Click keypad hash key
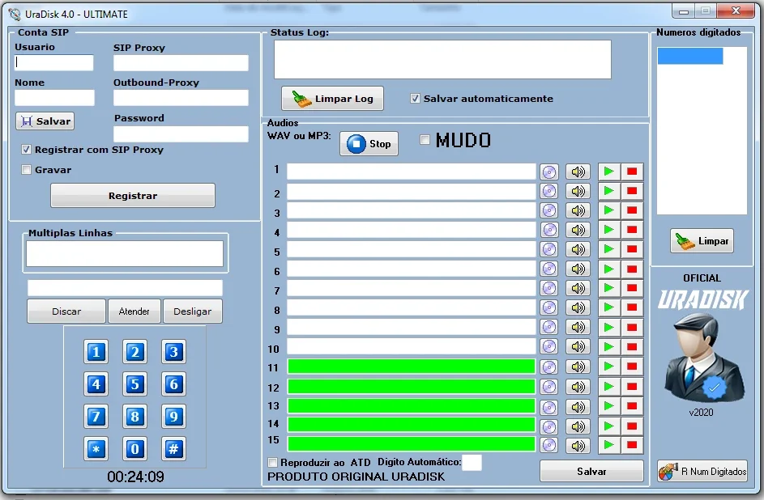764x500 pixels. click(174, 448)
